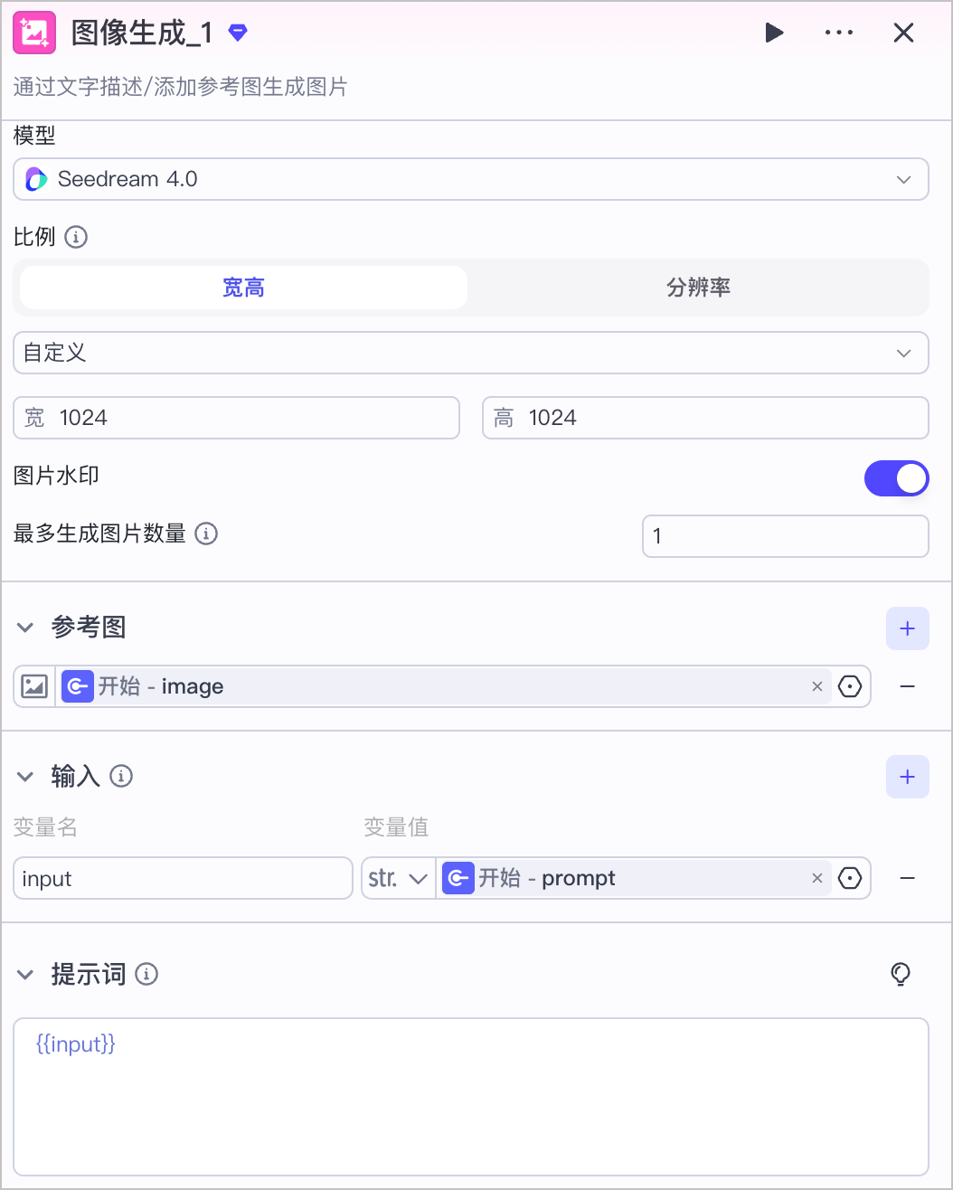
Task: Click the hexagon variable icon for prompt input
Action: (850, 878)
